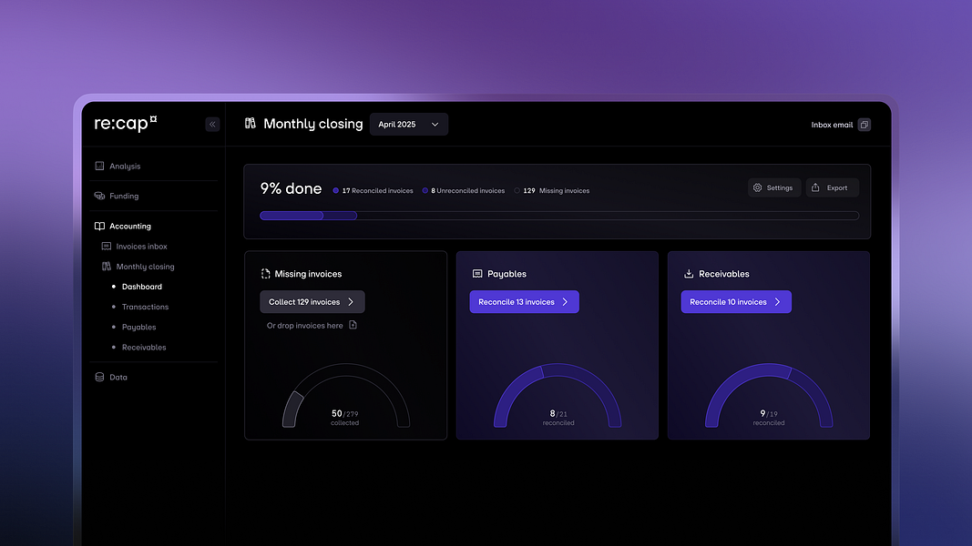Click the Invoices inbox icon

[106, 246]
